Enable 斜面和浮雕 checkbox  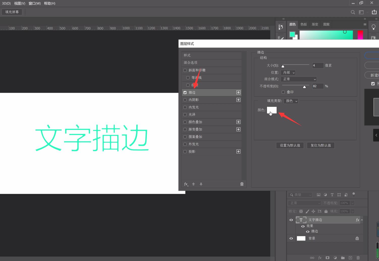[x=185, y=70]
